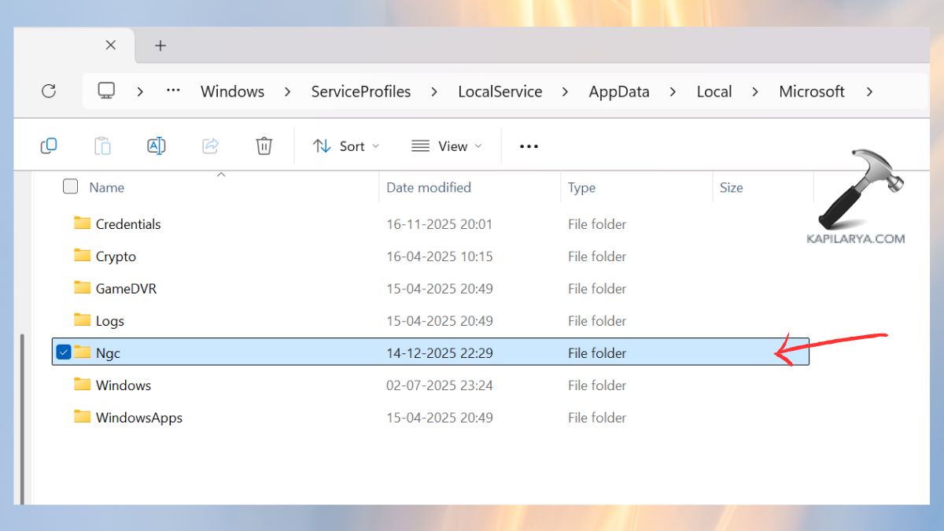This screenshot has height=531, width=944.
Task: Select the Rename icon
Action: click(156, 146)
